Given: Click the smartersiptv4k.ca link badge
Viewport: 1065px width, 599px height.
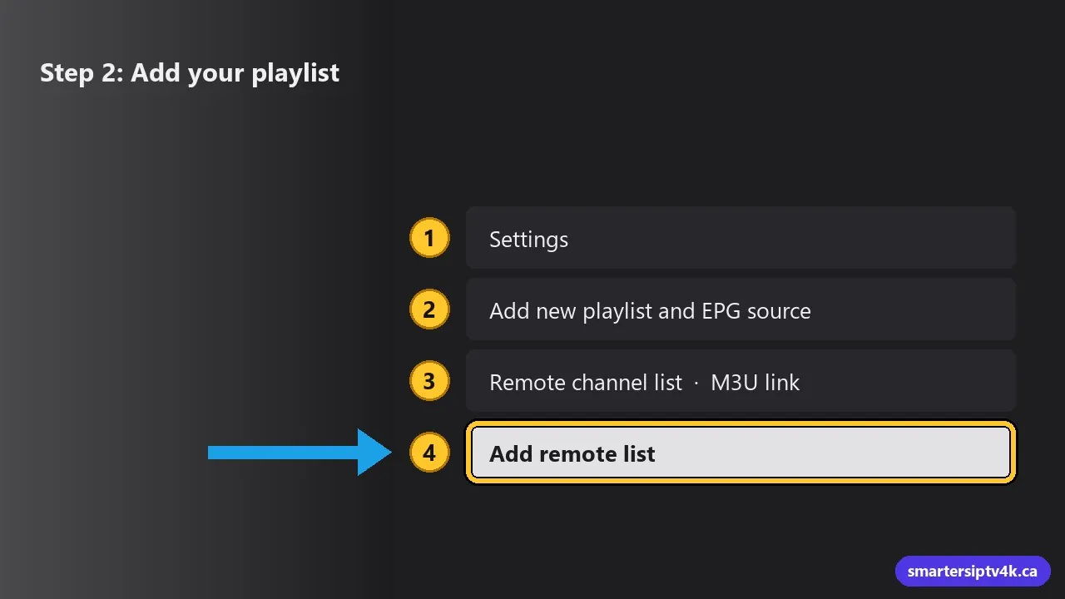Looking at the screenshot, I should (x=973, y=572).
